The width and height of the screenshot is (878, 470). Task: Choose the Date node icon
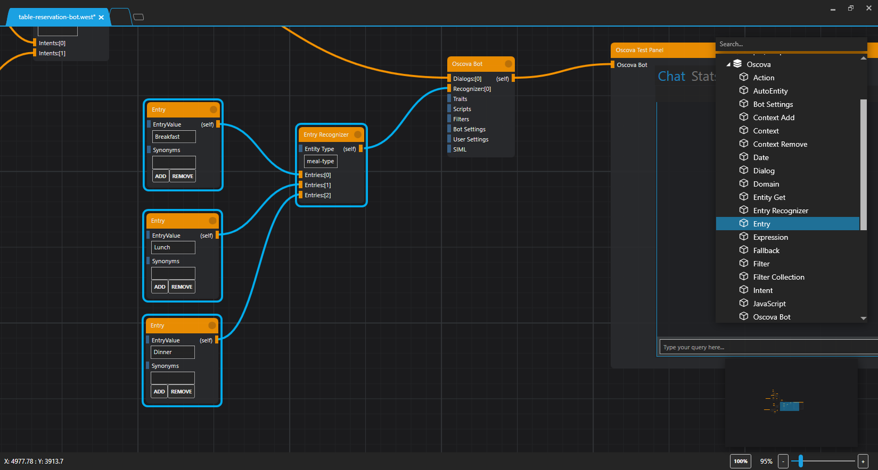coord(744,157)
